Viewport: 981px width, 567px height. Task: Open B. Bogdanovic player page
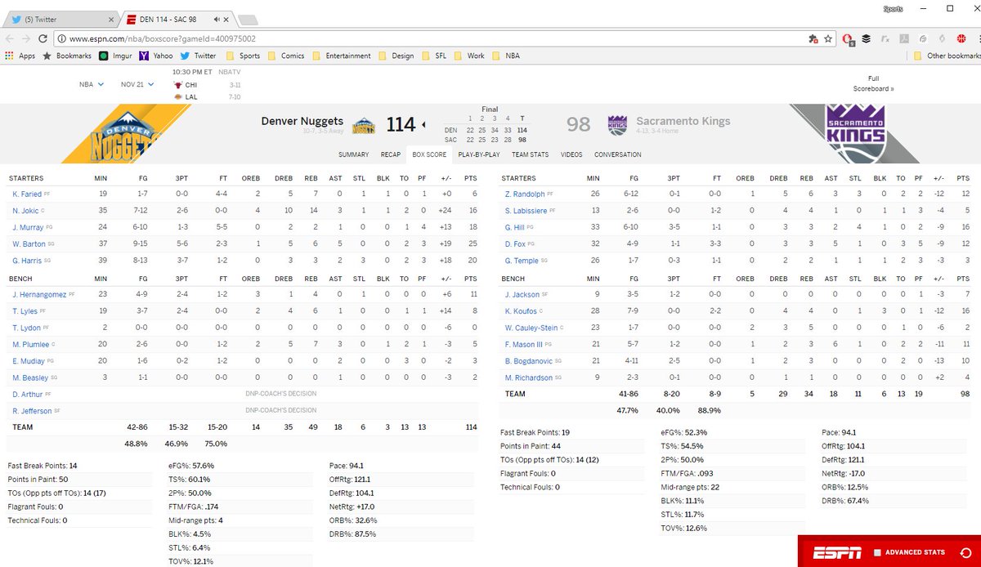point(530,360)
